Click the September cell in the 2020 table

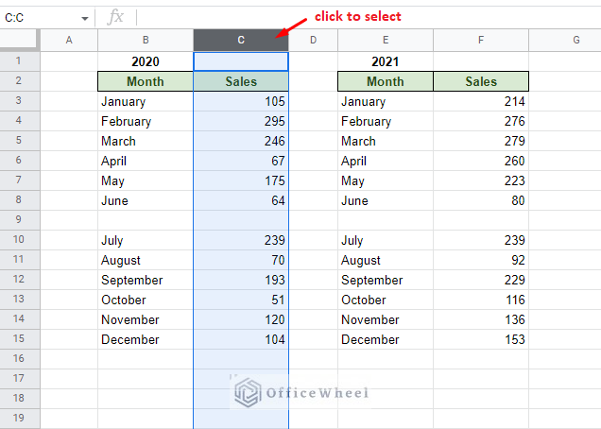coord(146,281)
